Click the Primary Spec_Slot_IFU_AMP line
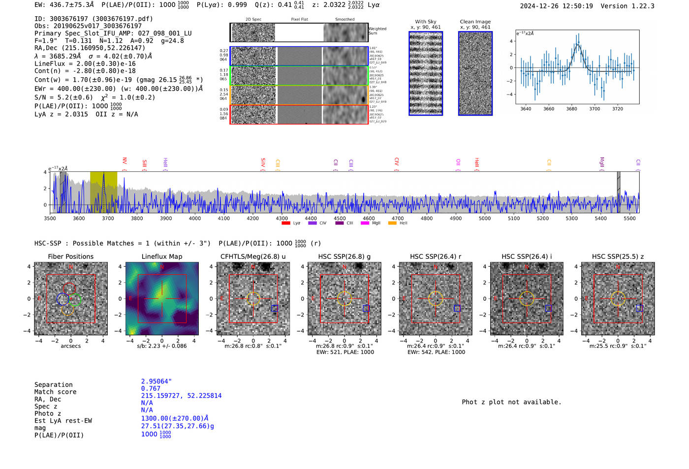 pos(113,33)
